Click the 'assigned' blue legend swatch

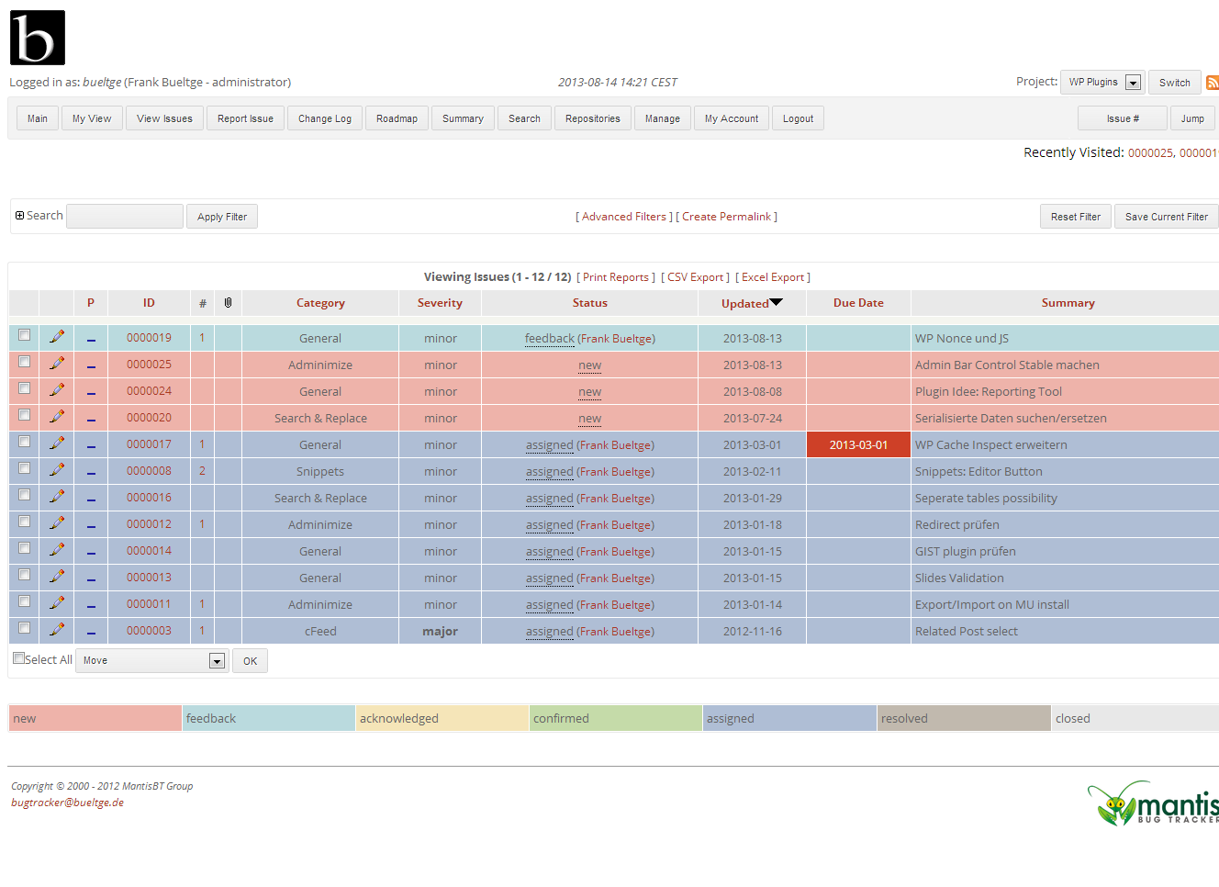[789, 718]
